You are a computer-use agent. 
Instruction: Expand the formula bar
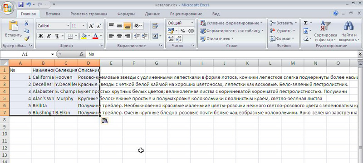(x=360, y=54)
